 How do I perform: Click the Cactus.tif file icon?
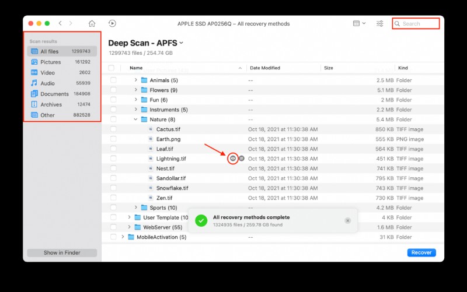click(x=151, y=129)
